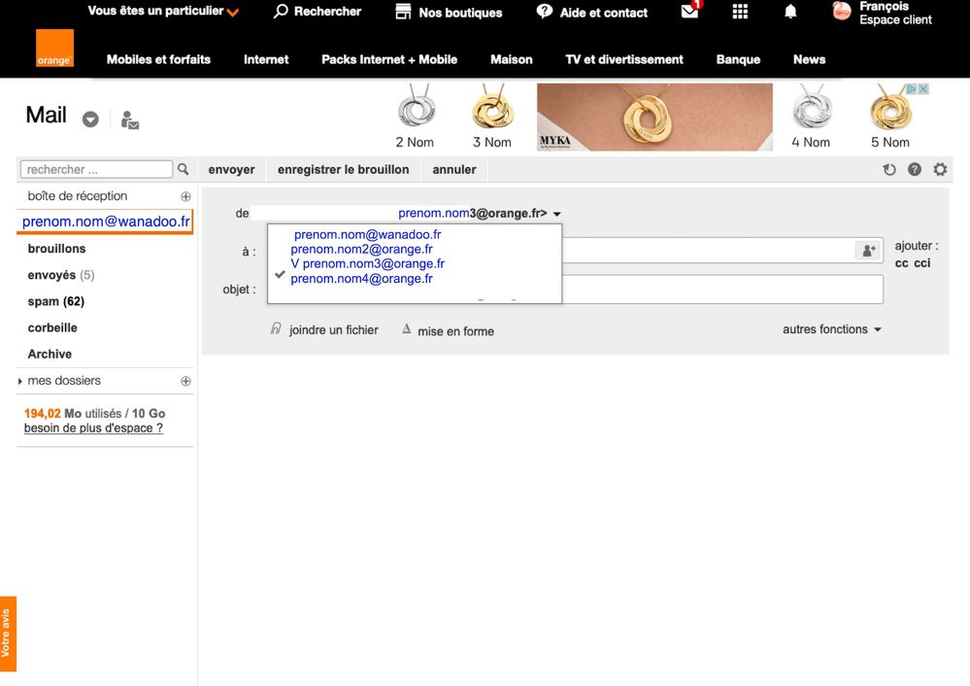Click the refresh icon in mail toolbar
Image resolution: width=970 pixels, height=686 pixels.
tap(888, 170)
